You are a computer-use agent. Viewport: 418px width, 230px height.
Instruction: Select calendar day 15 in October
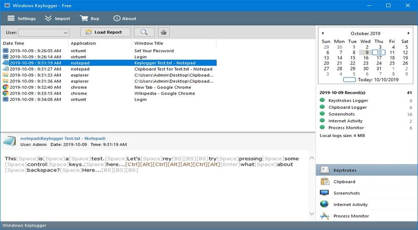coord(353,57)
